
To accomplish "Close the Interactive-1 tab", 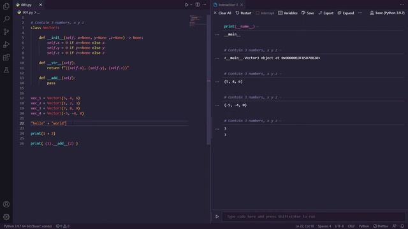I will click(242, 4).
